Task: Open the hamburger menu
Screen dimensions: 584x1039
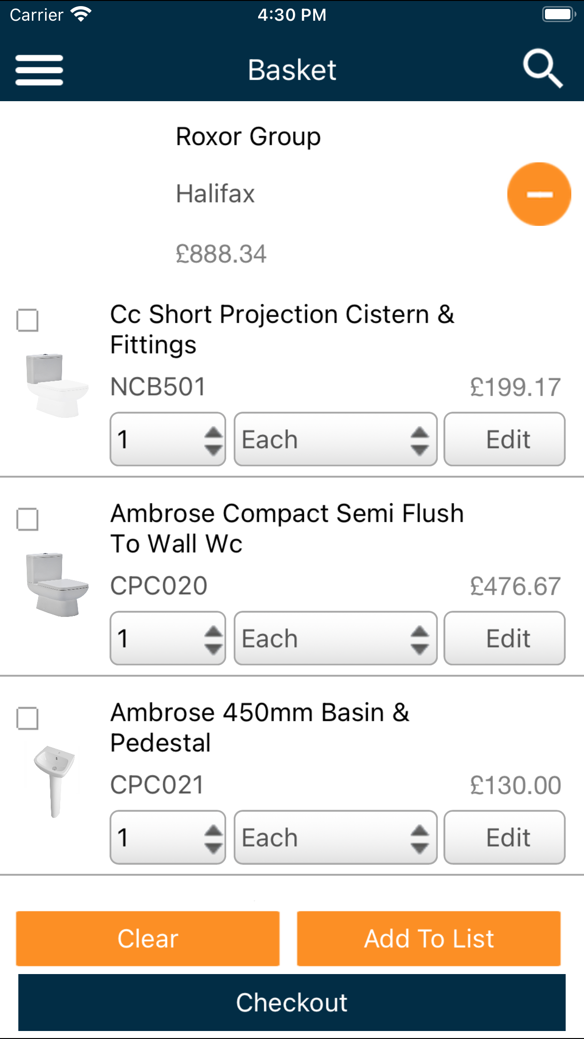Action: pyautogui.click(x=39, y=70)
